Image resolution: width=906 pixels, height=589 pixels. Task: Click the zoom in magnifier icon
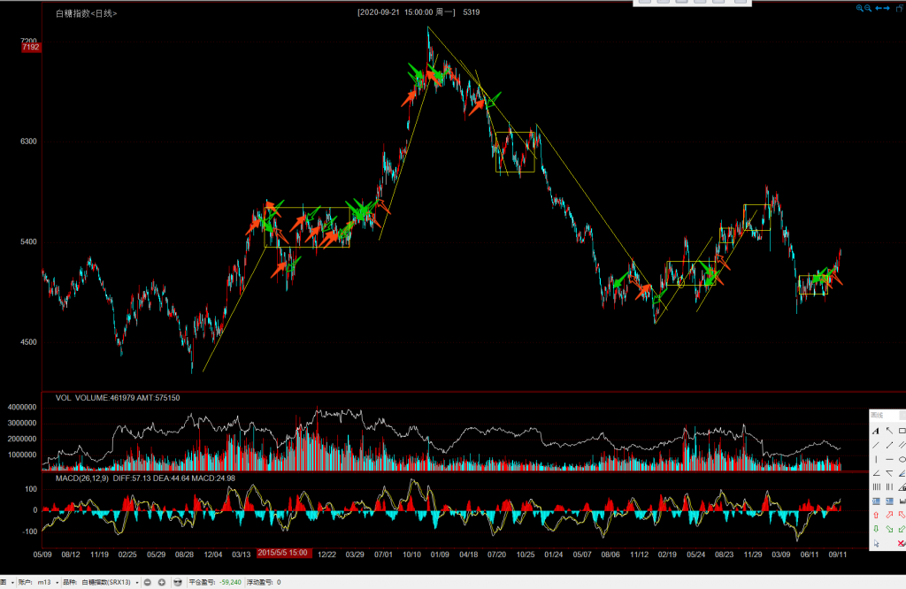click(859, 9)
